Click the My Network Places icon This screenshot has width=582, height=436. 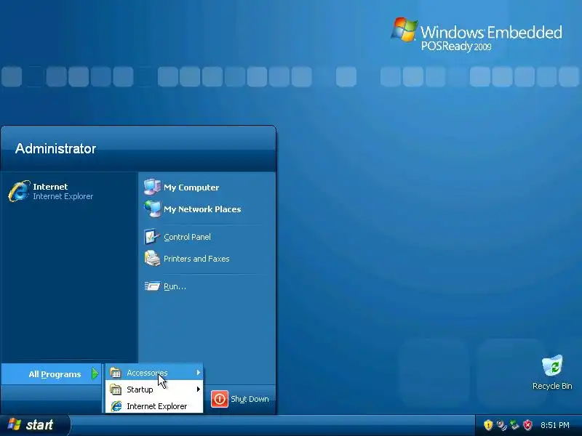[x=152, y=209]
